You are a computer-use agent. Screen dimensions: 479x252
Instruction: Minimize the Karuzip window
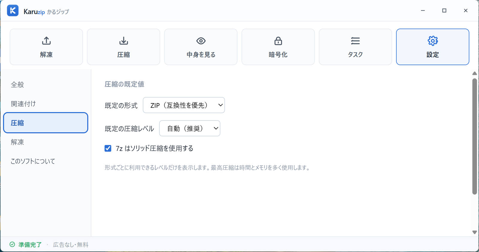click(423, 10)
